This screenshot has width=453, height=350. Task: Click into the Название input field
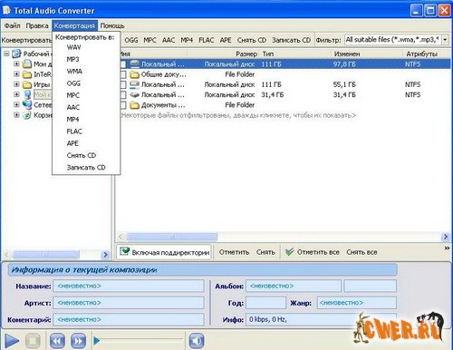point(129,286)
